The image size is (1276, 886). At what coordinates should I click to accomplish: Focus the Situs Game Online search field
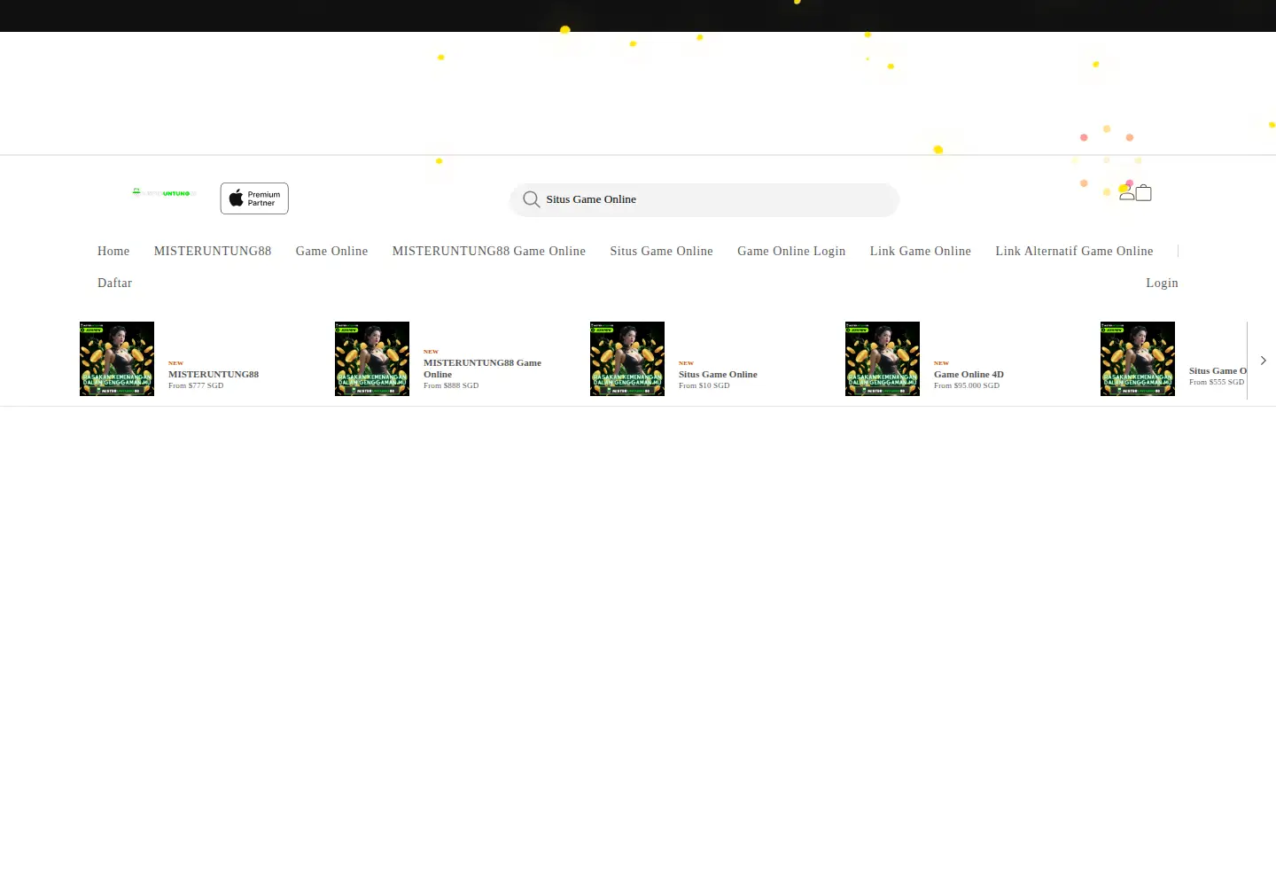coord(704,199)
